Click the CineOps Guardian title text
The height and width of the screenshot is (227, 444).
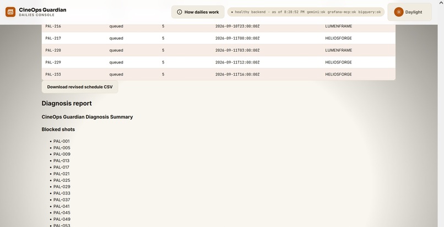(x=42, y=9)
